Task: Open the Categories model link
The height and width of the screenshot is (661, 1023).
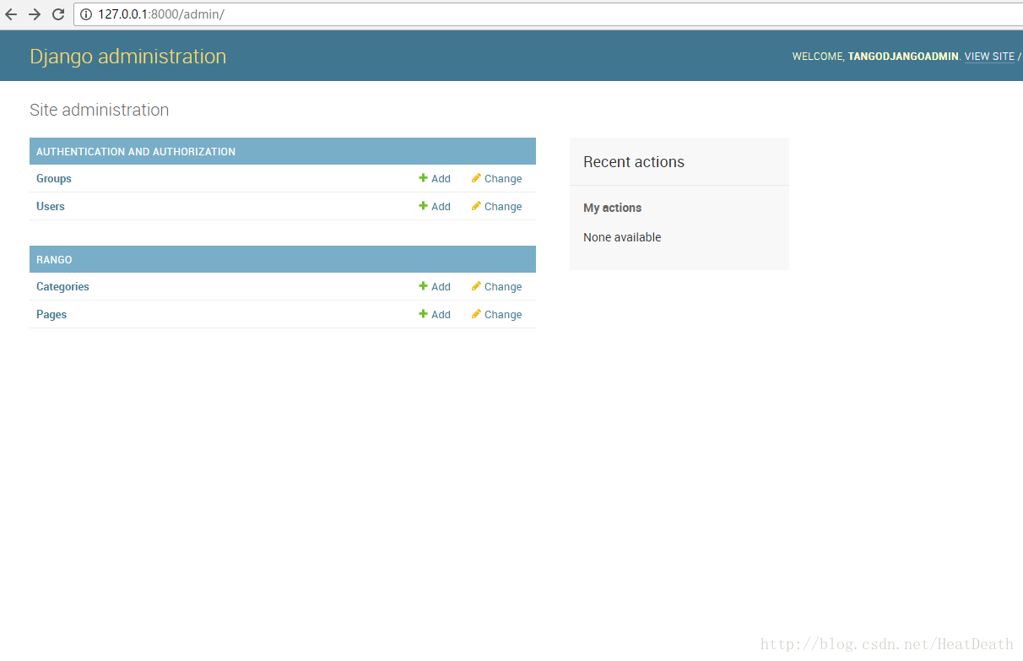Action: 62,286
